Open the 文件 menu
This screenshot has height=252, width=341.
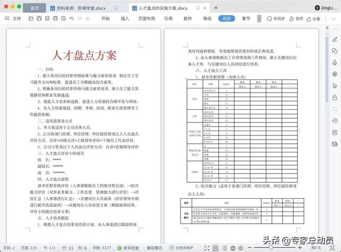(17, 19)
